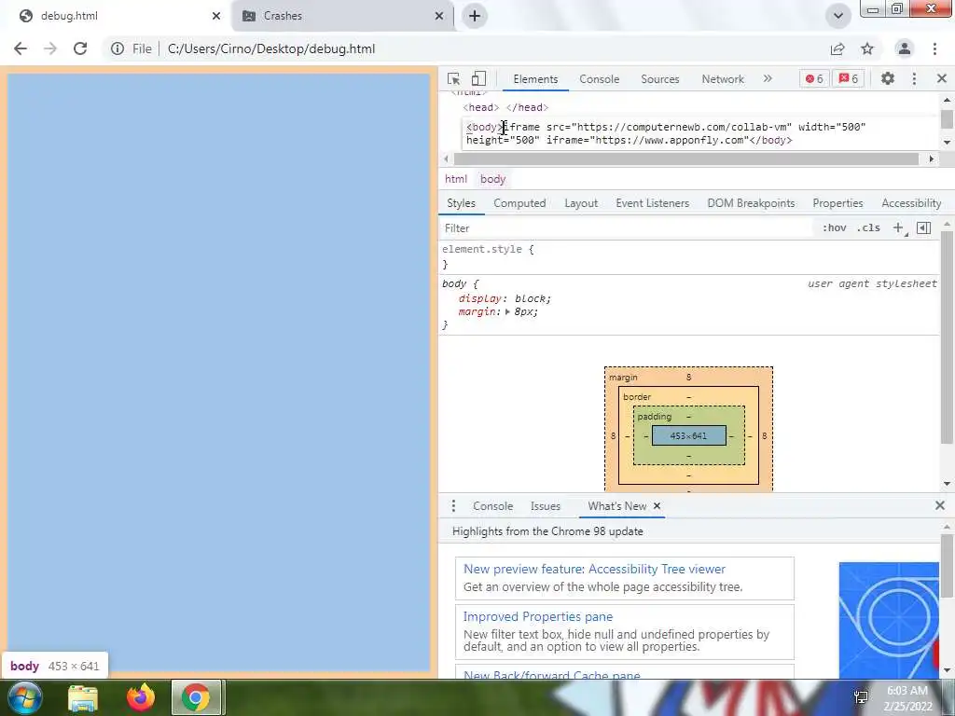
Task: Go back in browser history
Action: (x=21, y=48)
